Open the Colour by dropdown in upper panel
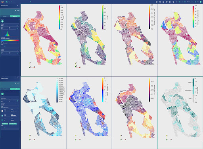203x149 pixels. click(x=10, y=26)
